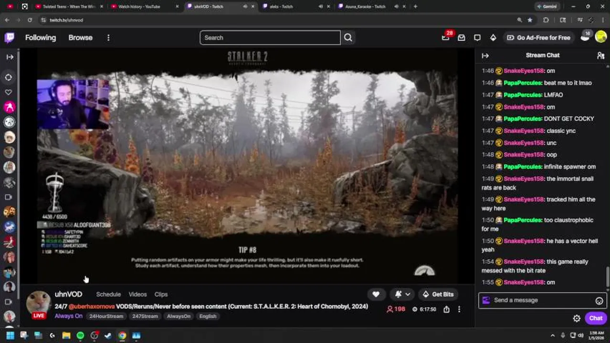The height and width of the screenshot is (343, 610).
Task: Bookmark this page with the star icon
Action: pos(530,20)
